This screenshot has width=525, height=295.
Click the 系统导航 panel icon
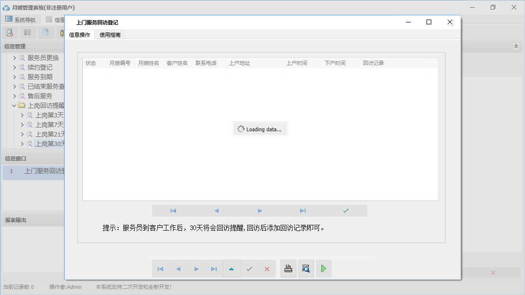(8, 20)
